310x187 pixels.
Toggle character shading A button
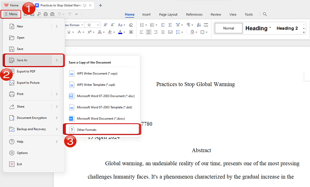coord(131,32)
